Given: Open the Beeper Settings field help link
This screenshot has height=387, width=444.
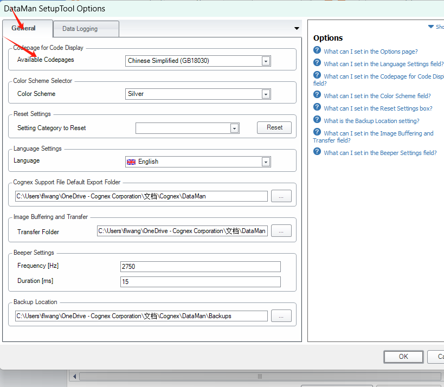Looking at the screenshot, I should point(380,153).
